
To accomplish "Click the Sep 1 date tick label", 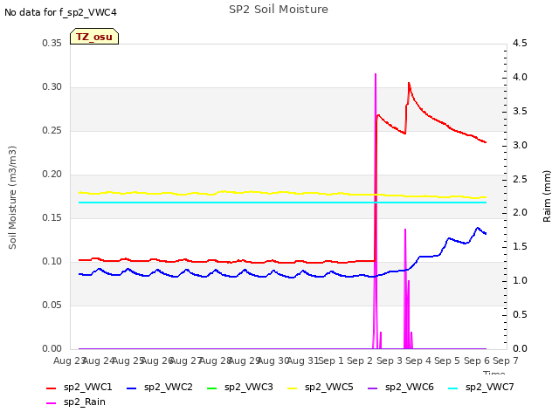I will (x=331, y=361).
